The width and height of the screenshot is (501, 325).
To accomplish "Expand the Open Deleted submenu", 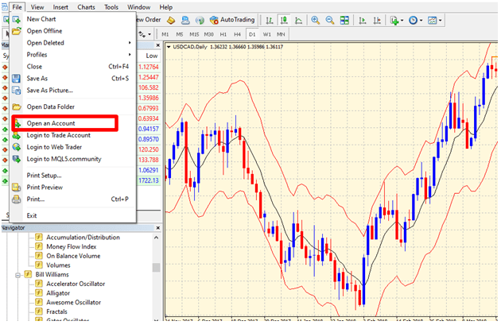I will pos(73,43).
